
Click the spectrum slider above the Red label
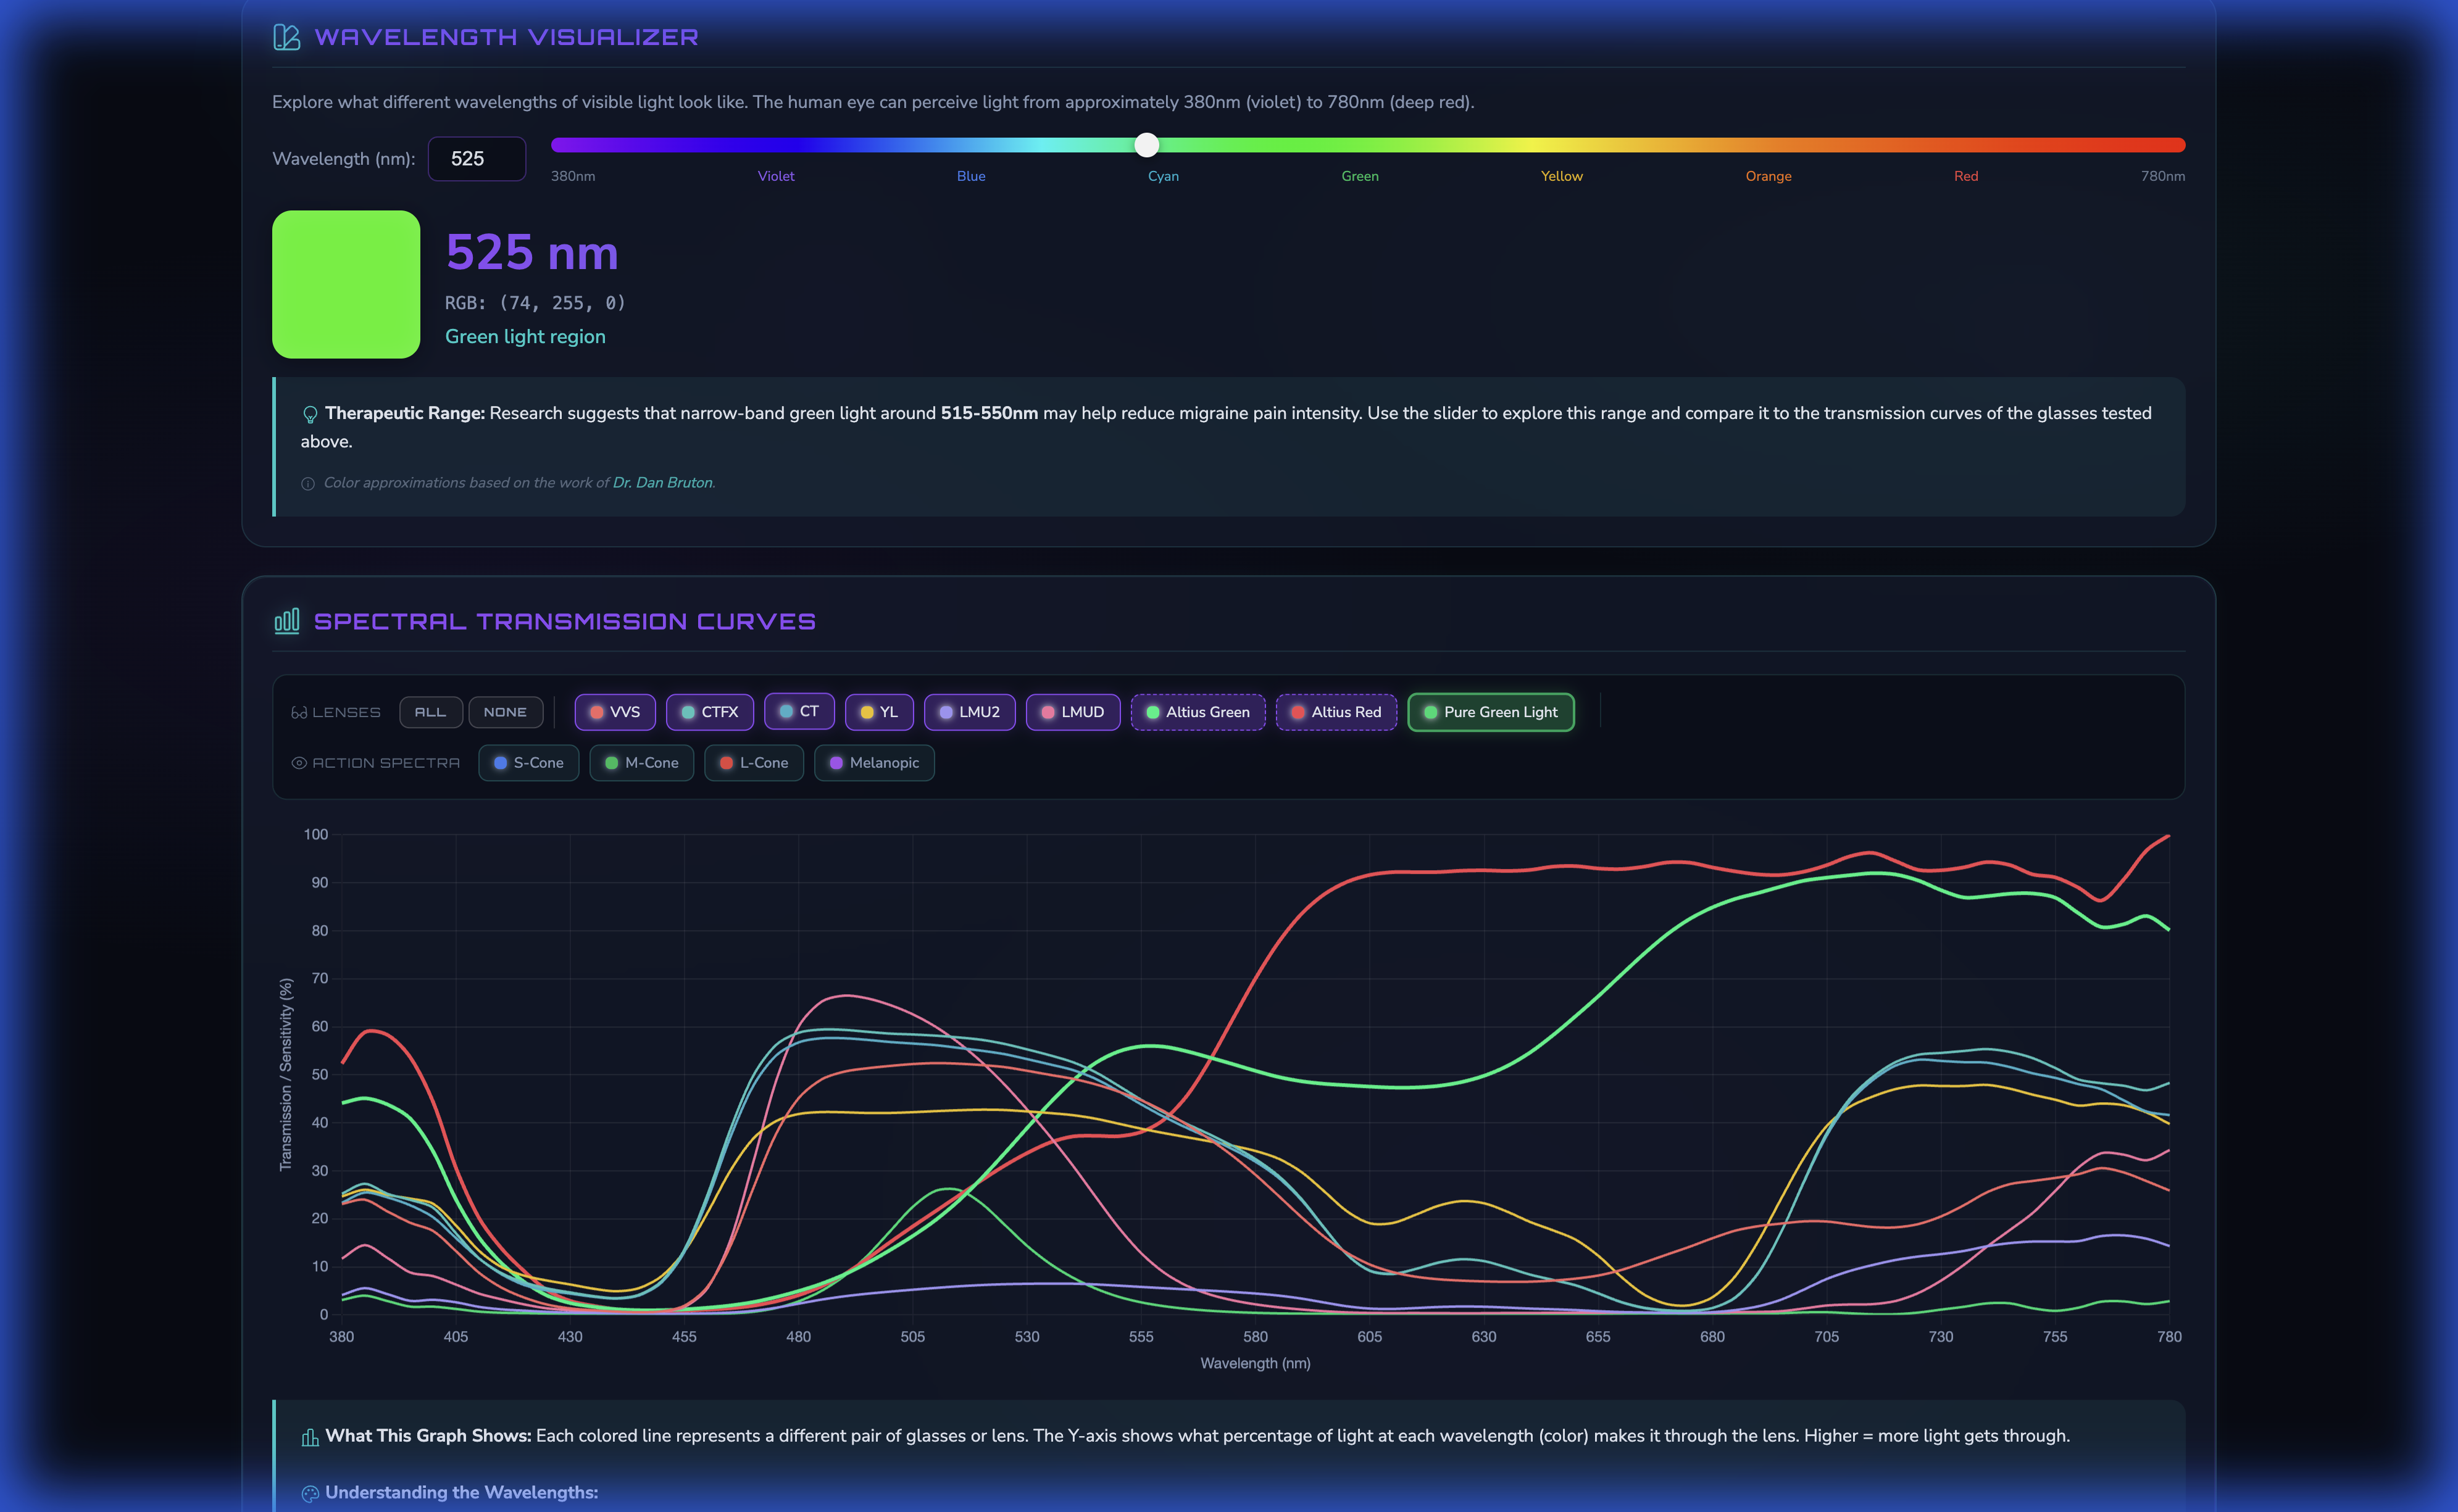click(1966, 145)
